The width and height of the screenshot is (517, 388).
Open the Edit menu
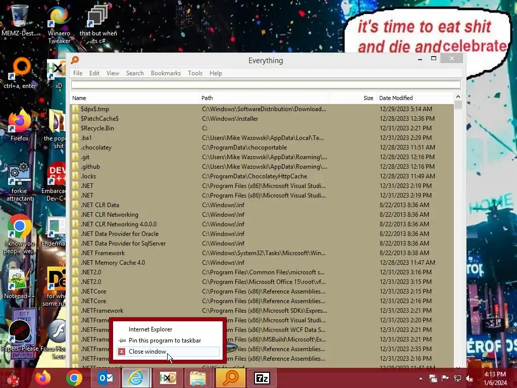pyautogui.click(x=94, y=73)
